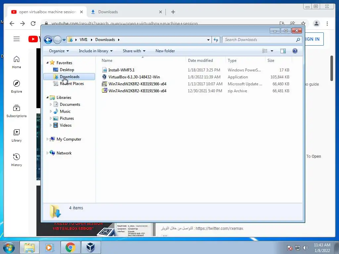Select VirtualBox-6.1.30-148432-Win installer icon
The image size is (339, 254).
point(104,77)
